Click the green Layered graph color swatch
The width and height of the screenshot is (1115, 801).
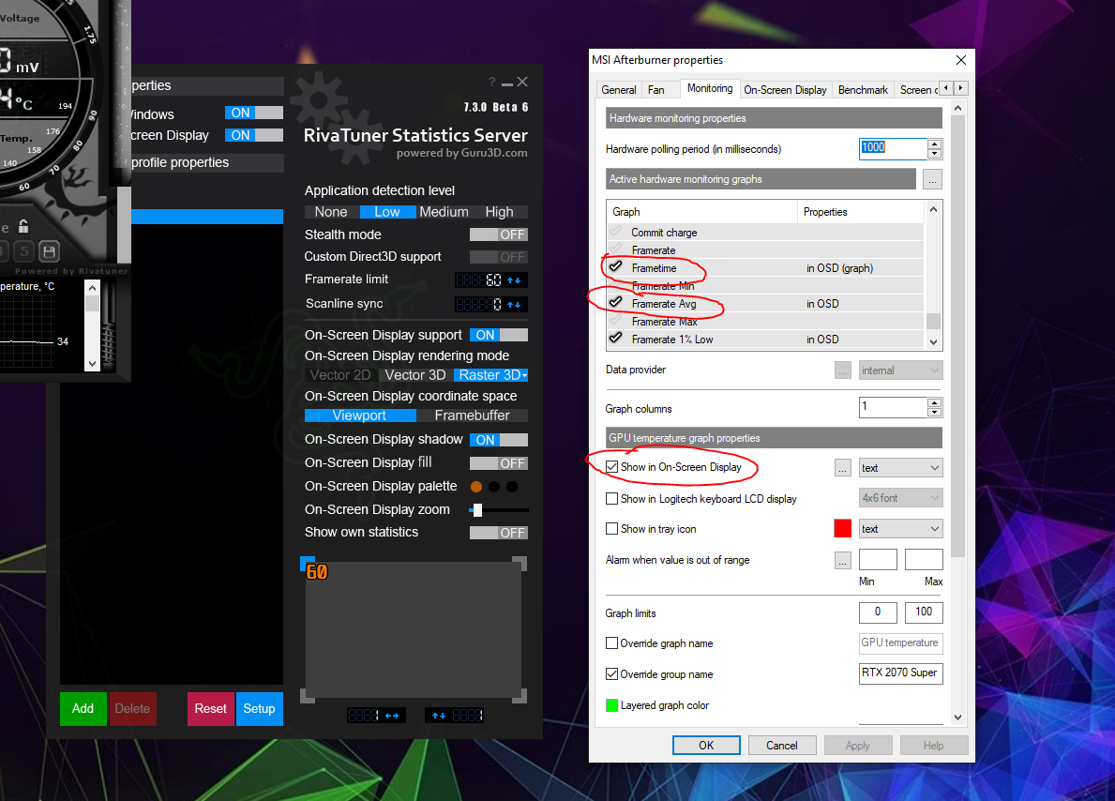611,705
